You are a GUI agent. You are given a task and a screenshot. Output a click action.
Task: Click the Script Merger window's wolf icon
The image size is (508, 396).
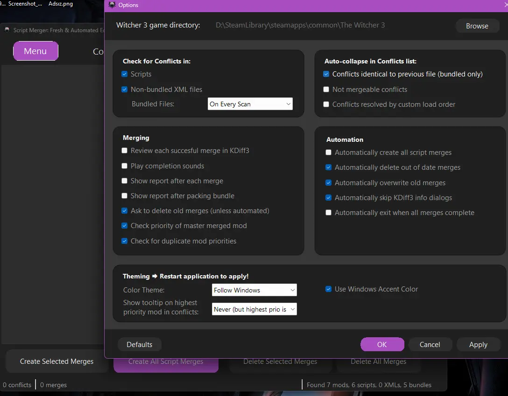(x=7, y=30)
